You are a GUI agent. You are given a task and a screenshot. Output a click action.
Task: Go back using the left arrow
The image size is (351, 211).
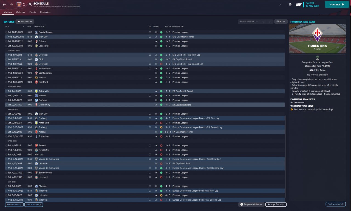(4, 5)
